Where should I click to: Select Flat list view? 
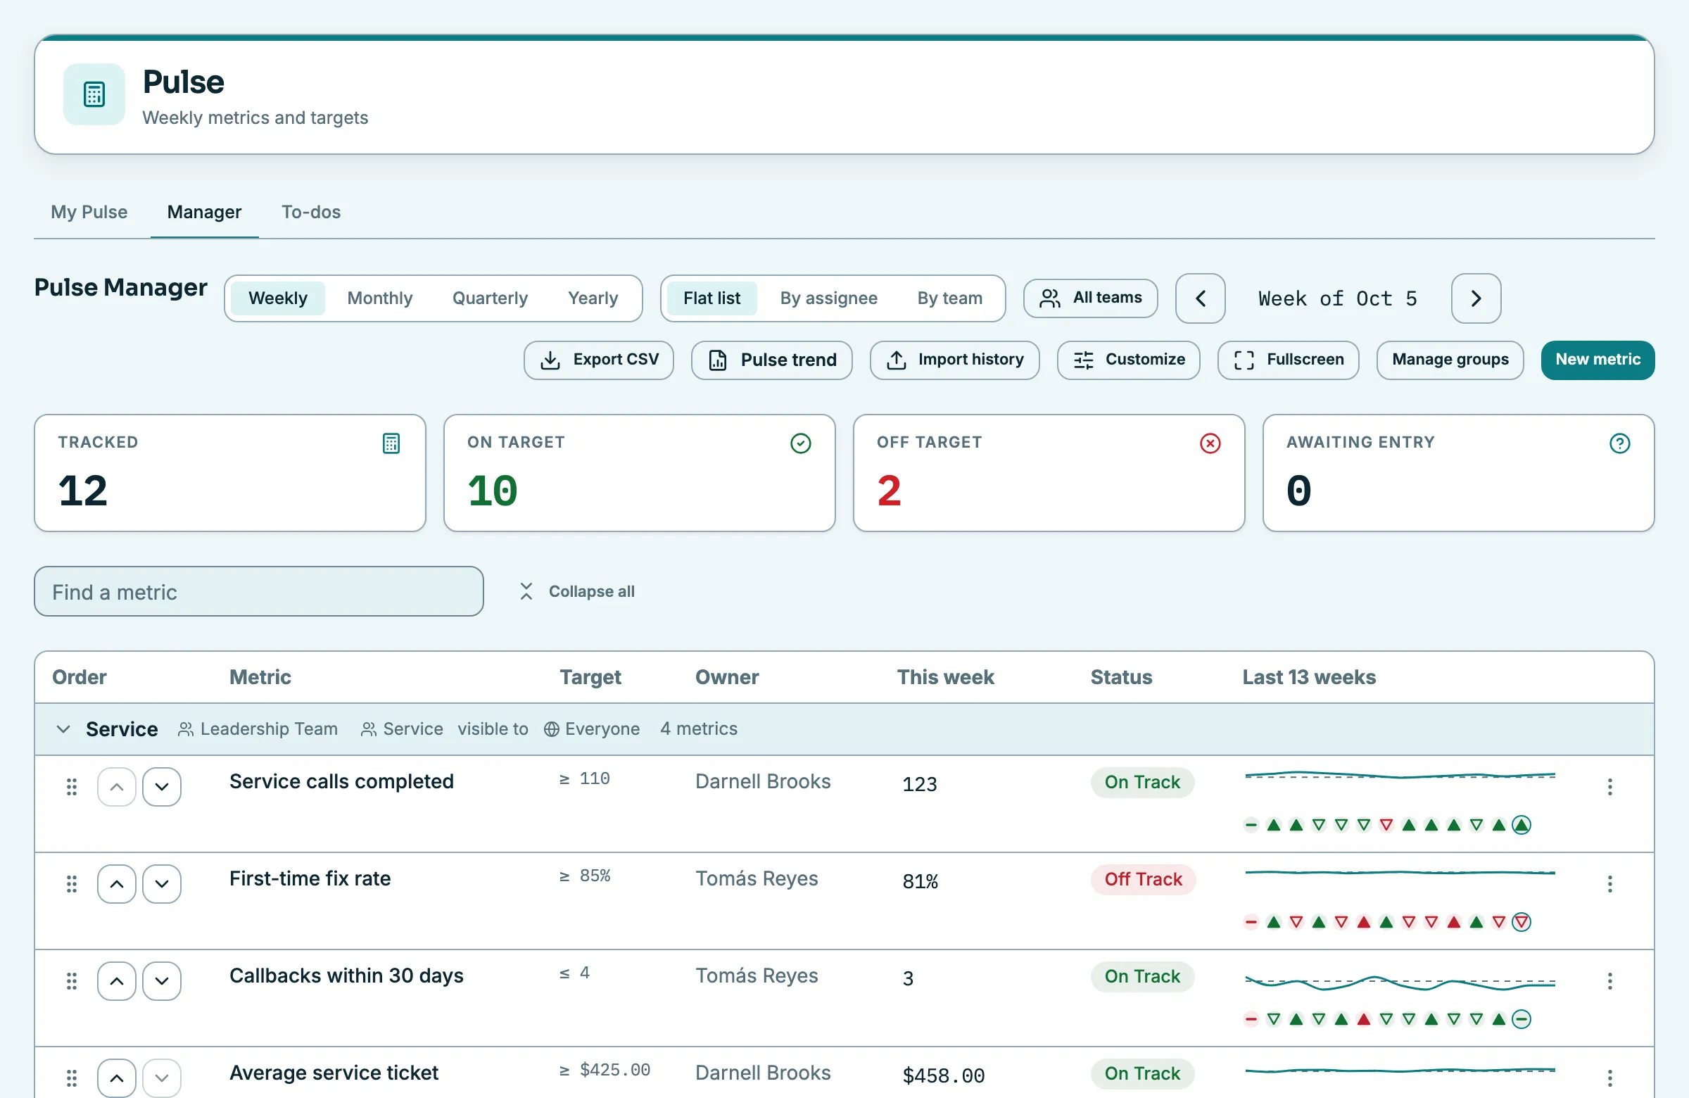pos(711,298)
